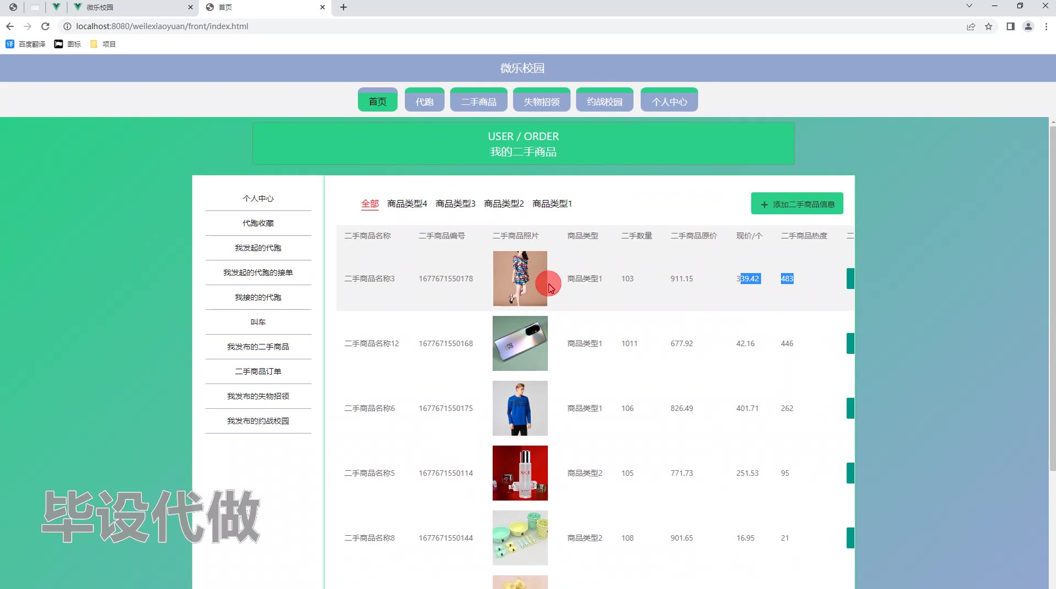
Task: Open the share page icon
Action: [971, 26]
